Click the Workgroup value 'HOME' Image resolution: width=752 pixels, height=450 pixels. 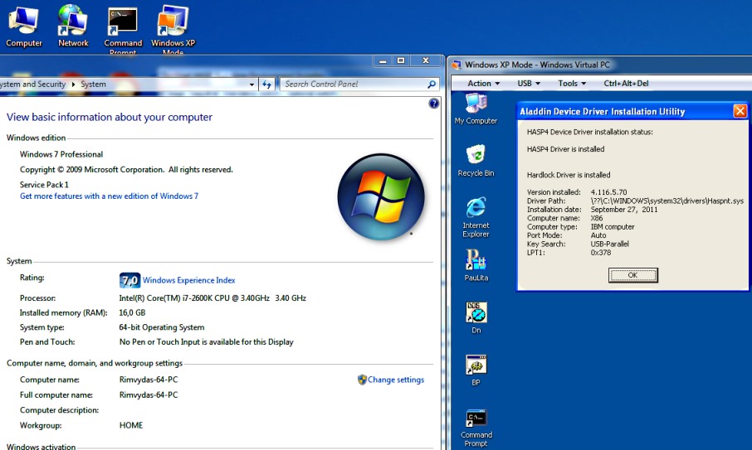click(x=131, y=425)
